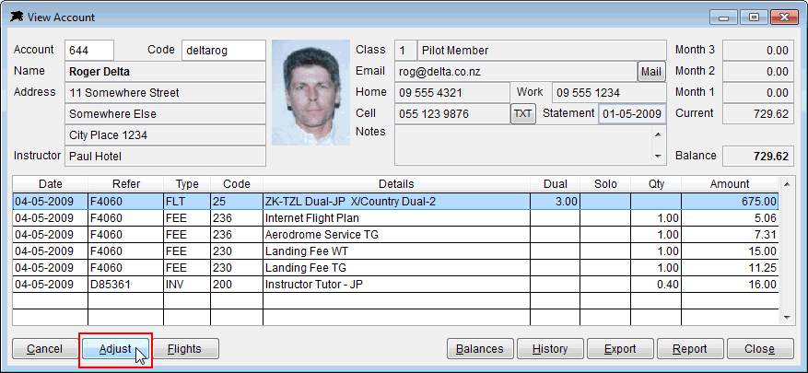
Task: Click the Account number field 644
Action: pos(89,51)
